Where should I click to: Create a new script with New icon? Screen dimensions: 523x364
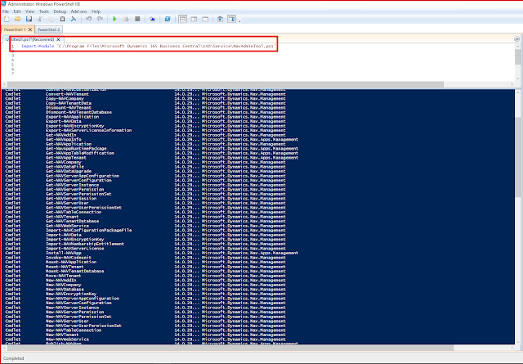click(x=7, y=19)
